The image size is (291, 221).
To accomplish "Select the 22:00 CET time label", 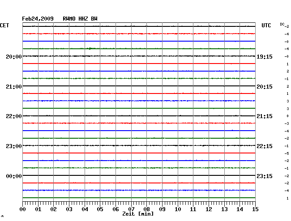I will 14,116.
